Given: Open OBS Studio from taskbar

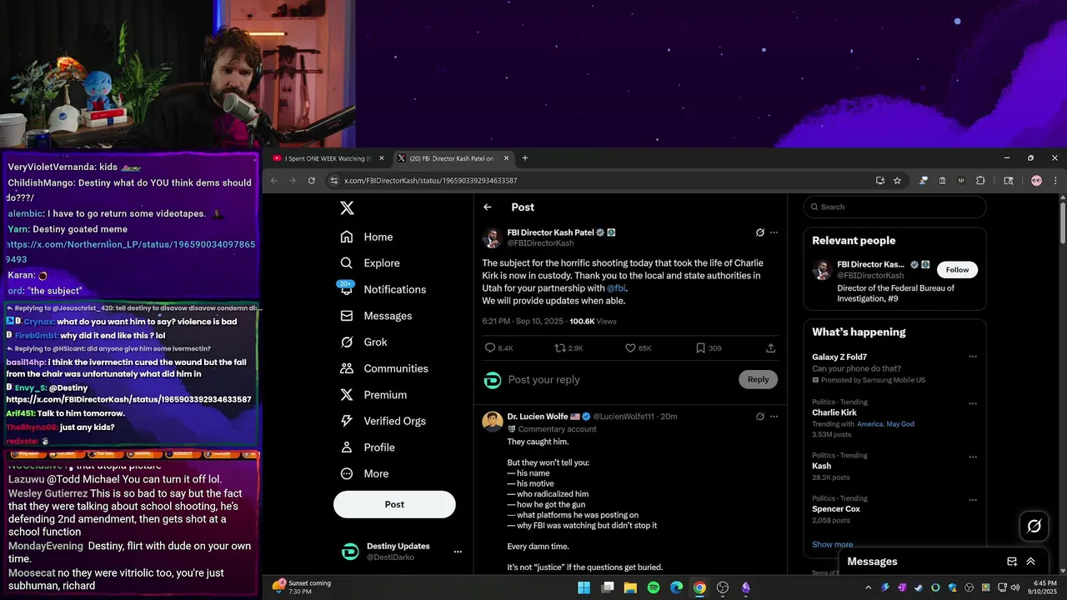Looking at the screenshot, I should [x=723, y=587].
